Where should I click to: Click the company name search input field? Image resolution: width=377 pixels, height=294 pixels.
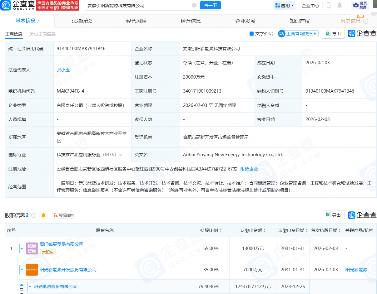[x=137, y=5]
